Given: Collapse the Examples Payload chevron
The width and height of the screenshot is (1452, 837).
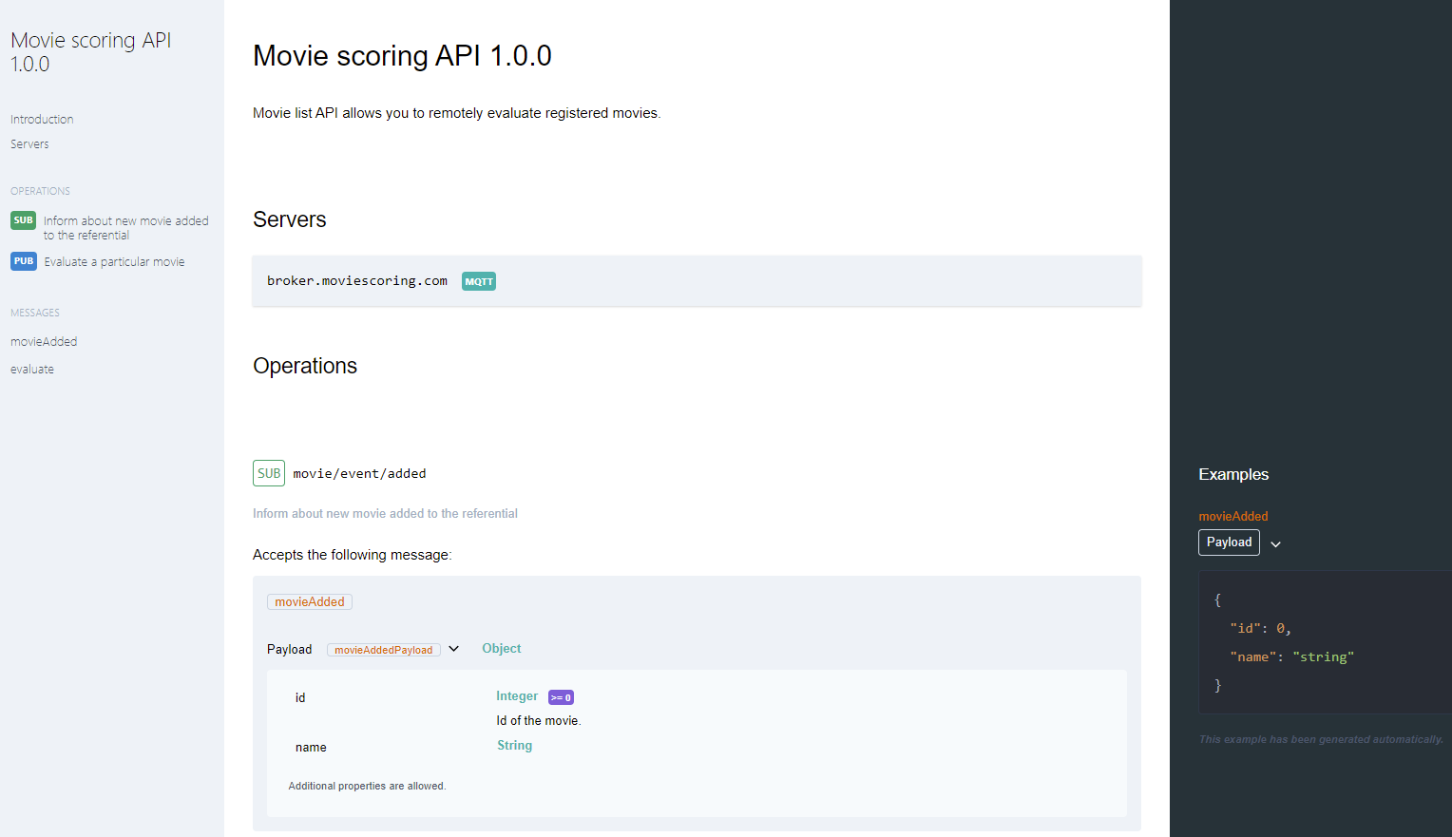Looking at the screenshot, I should tap(1275, 544).
